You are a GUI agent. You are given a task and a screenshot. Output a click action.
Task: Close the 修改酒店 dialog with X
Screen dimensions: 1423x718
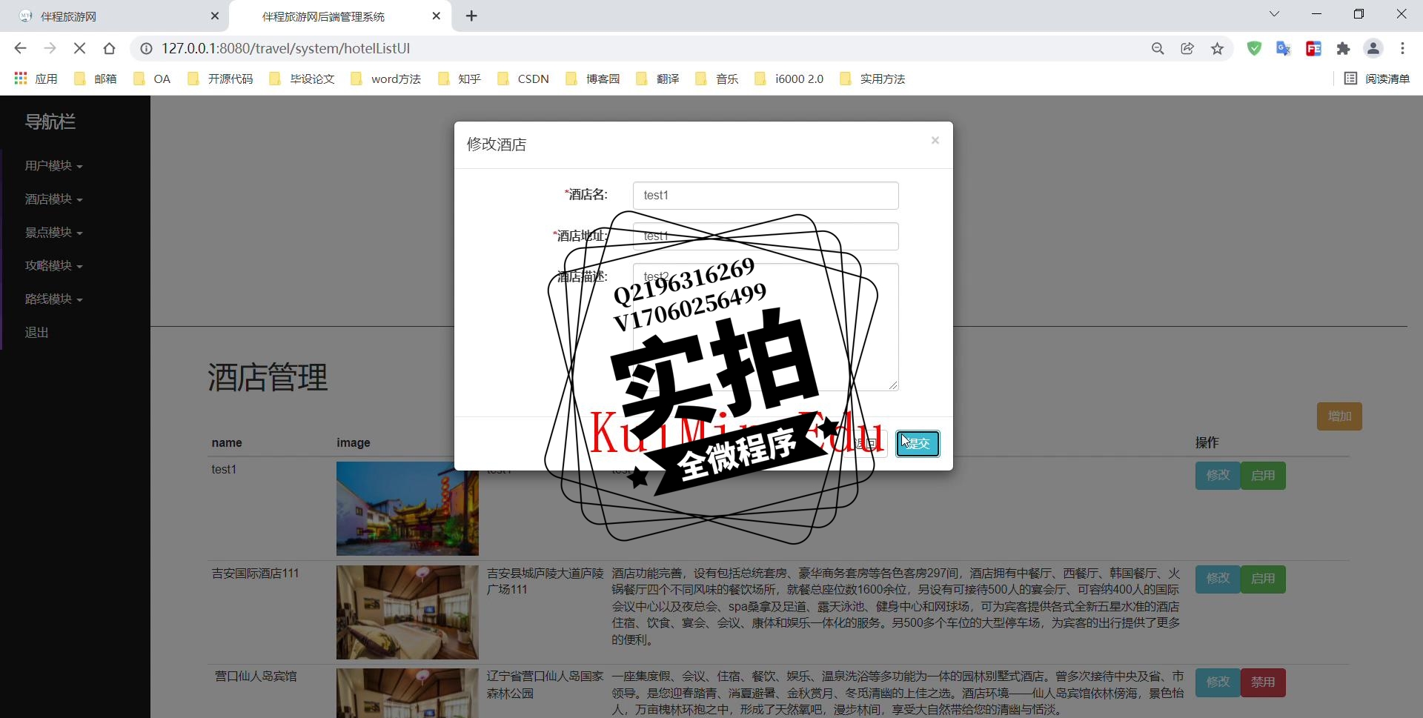[x=935, y=141]
